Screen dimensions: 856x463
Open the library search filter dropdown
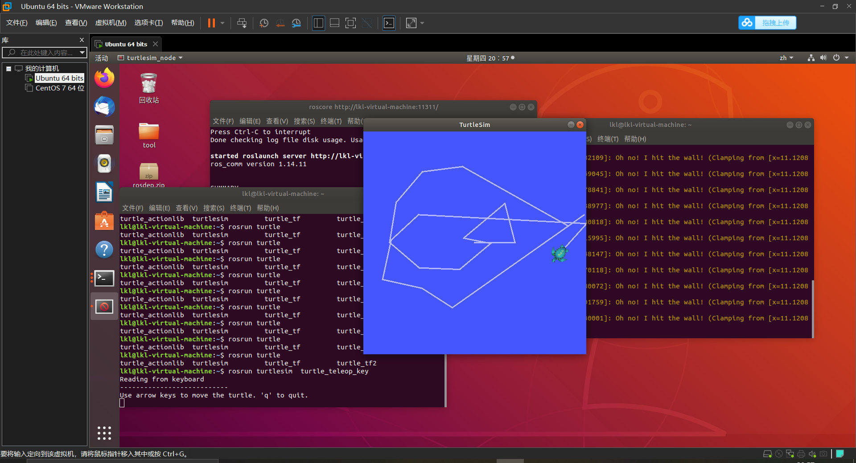82,53
